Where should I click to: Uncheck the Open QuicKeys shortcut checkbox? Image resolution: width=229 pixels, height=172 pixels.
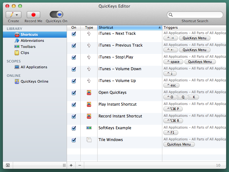(74, 93)
